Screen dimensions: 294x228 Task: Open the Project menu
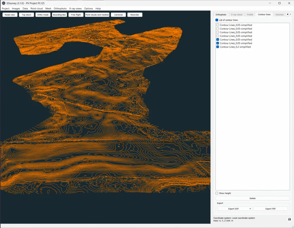[x=6, y=8]
